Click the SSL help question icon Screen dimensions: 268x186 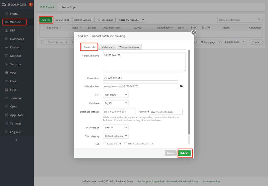(x=208, y=28)
